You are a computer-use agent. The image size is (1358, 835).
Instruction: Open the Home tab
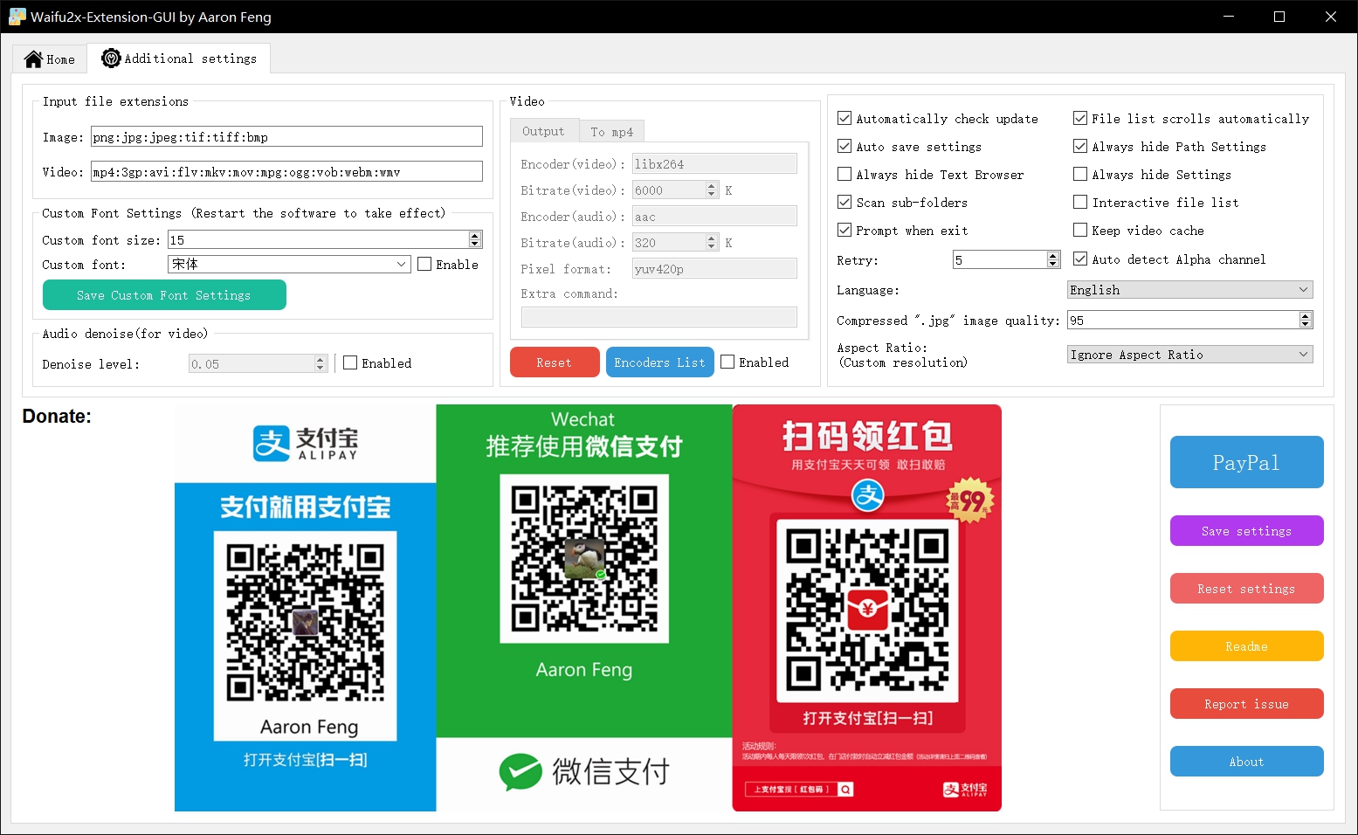click(50, 59)
